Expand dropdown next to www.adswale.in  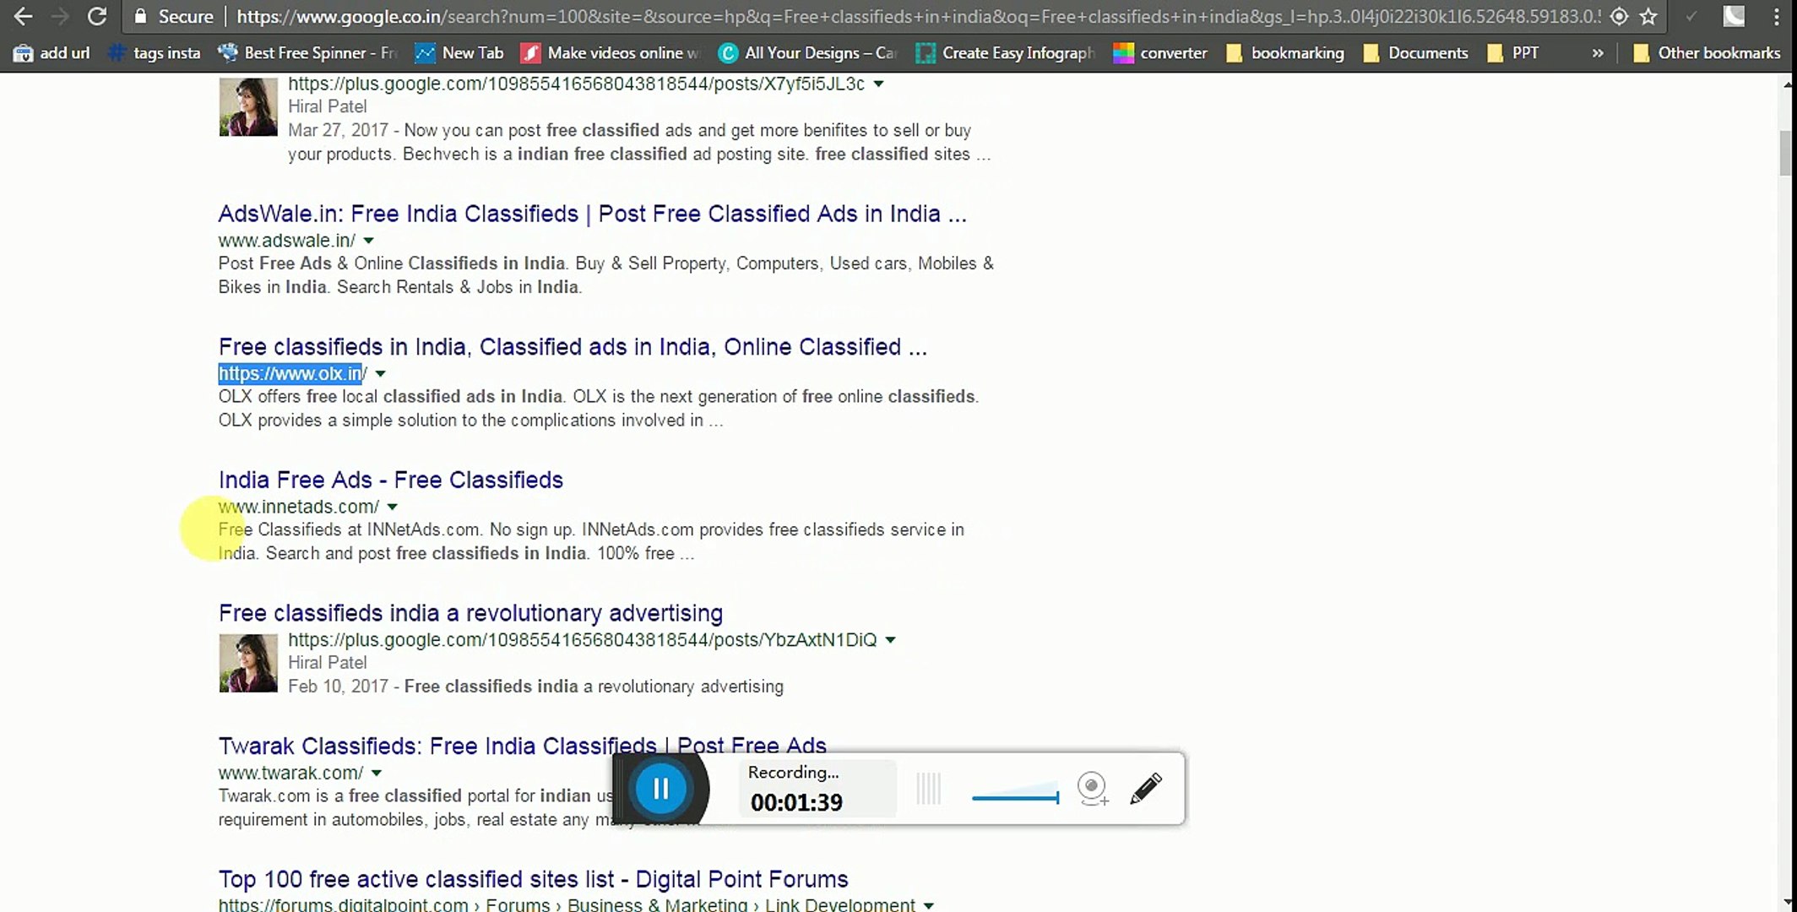(x=369, y=241)
